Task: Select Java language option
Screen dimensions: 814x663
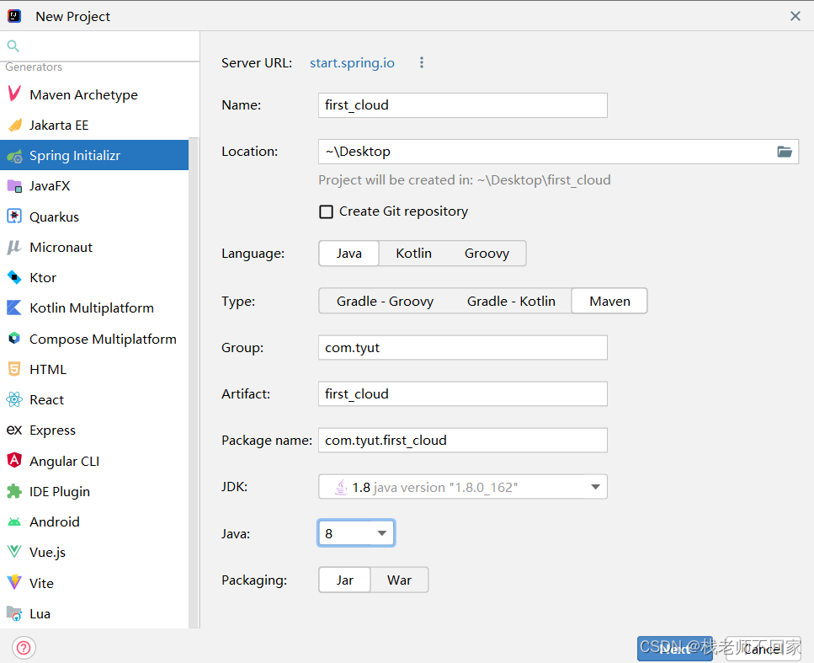Action: (x=348, y=254)
